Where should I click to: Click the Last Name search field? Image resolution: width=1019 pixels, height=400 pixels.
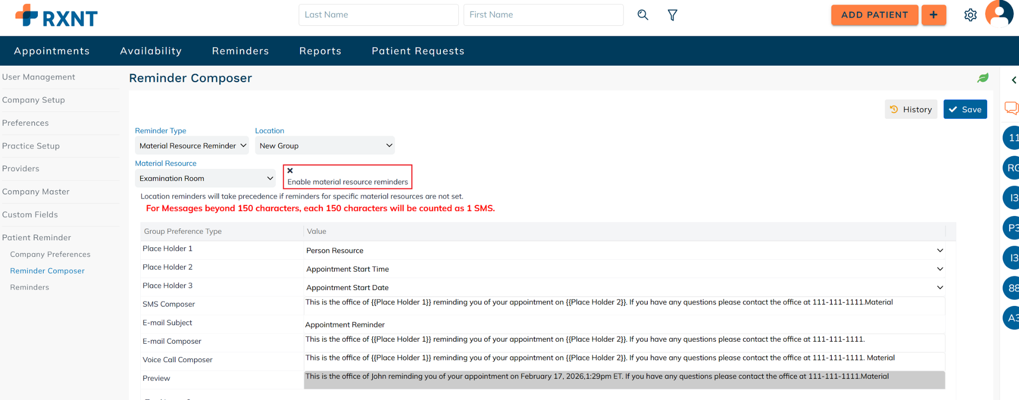[x=378, y=15]
